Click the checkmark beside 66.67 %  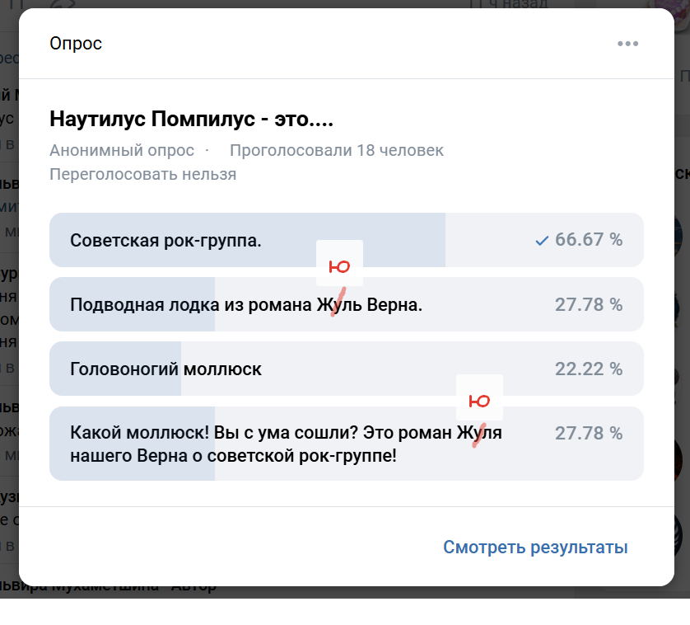[x=541, y=240]
